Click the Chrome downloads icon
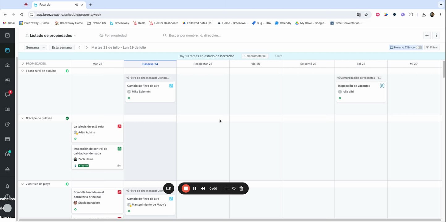 point(424,14)
